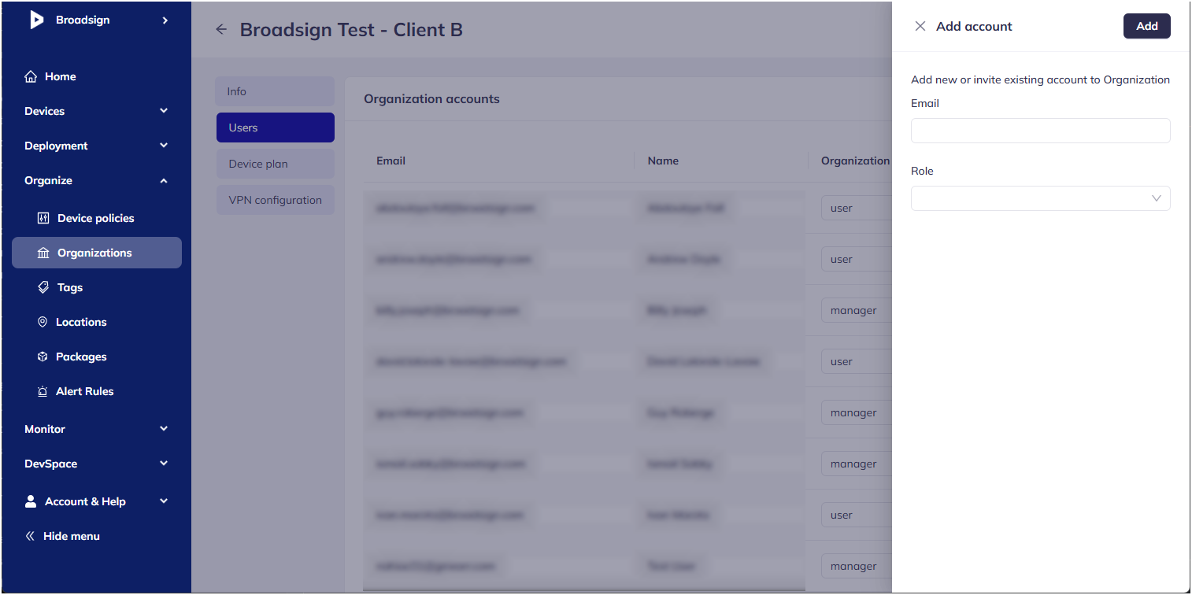Click the Device policies icon
Viewport: 1192px width, 595px height.
43,218
